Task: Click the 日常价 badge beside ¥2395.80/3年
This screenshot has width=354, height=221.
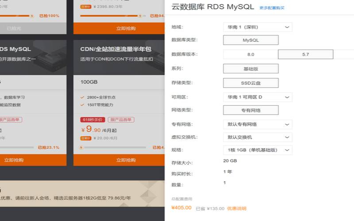Action: (86, 7)
